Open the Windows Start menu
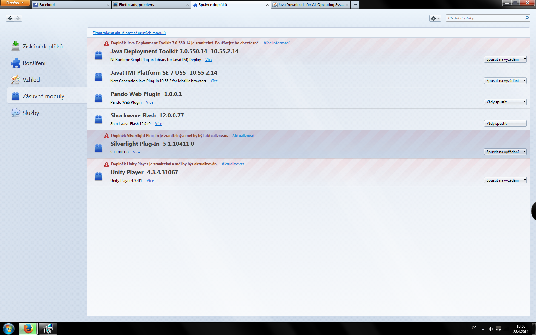Image resolution: width=536 pixels, height=335 pixels. [9, 329]
